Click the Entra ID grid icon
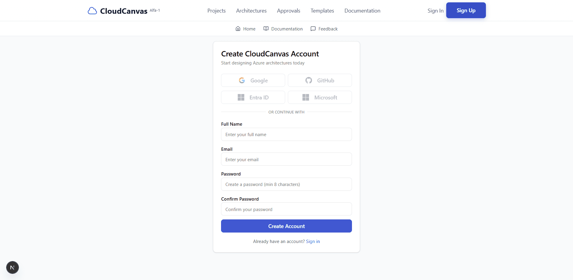Viewport: 573px width, 280px height. click(241, 97)
